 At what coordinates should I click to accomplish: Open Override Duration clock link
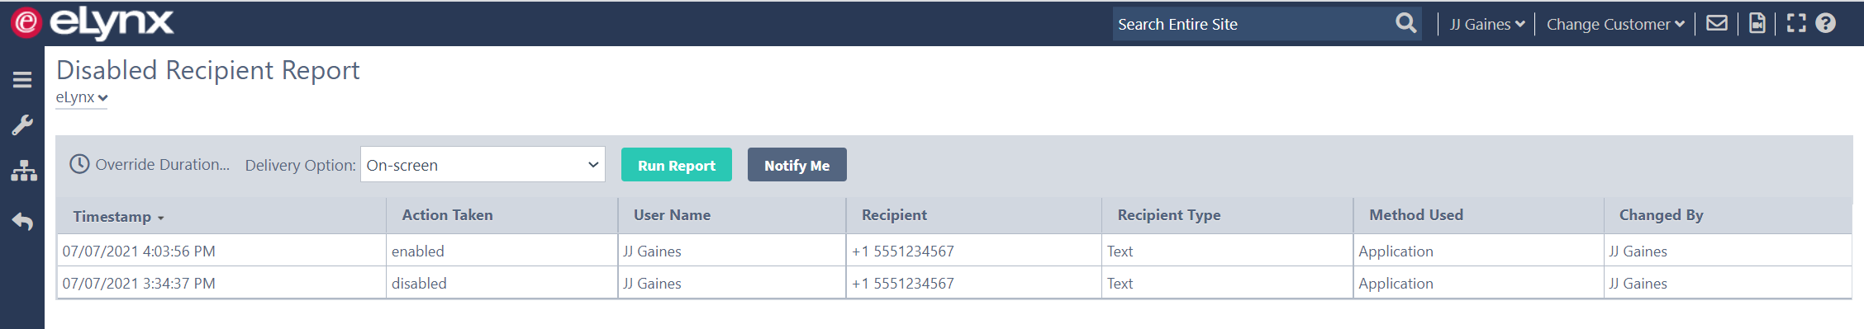[150, 164]
